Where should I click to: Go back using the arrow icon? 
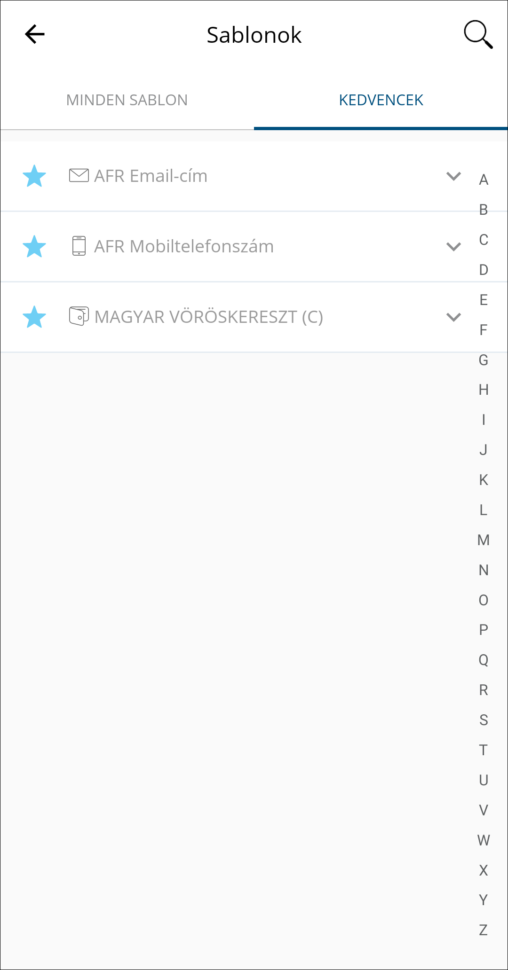pos(35,34)
